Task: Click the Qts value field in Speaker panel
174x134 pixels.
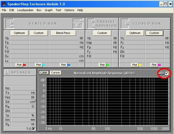Action: (x=20, y=111)
